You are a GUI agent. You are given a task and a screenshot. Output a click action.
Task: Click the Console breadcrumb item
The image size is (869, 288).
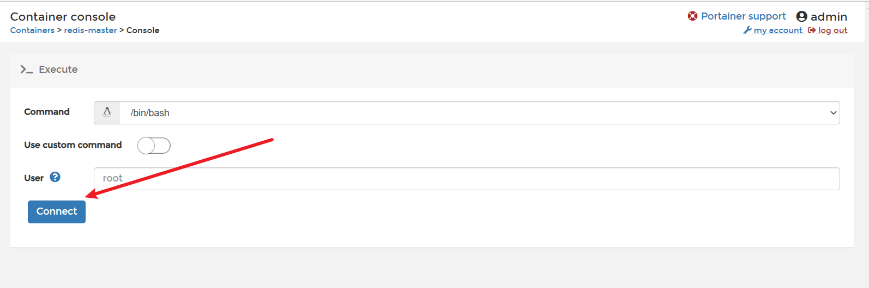(x=143, y=30)
